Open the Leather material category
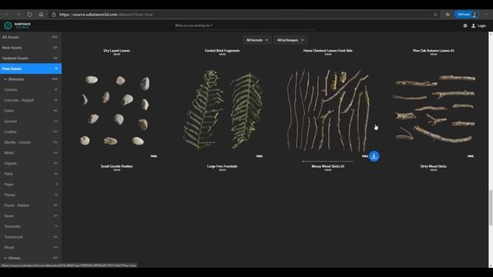The width and height of the screenshot is (493, 277). tap(31, 132)
